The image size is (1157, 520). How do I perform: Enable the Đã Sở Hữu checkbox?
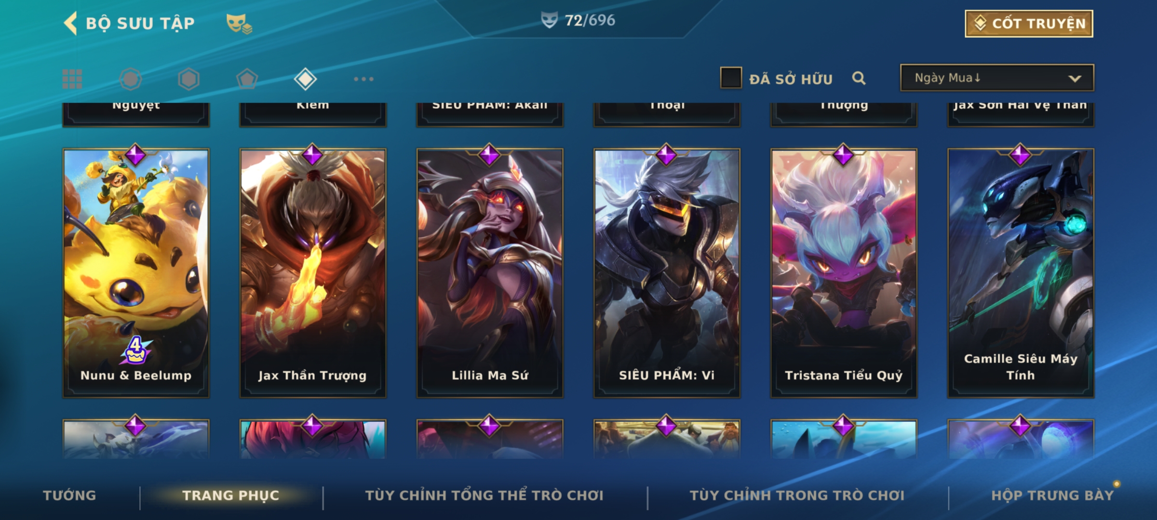pos(731,78)
